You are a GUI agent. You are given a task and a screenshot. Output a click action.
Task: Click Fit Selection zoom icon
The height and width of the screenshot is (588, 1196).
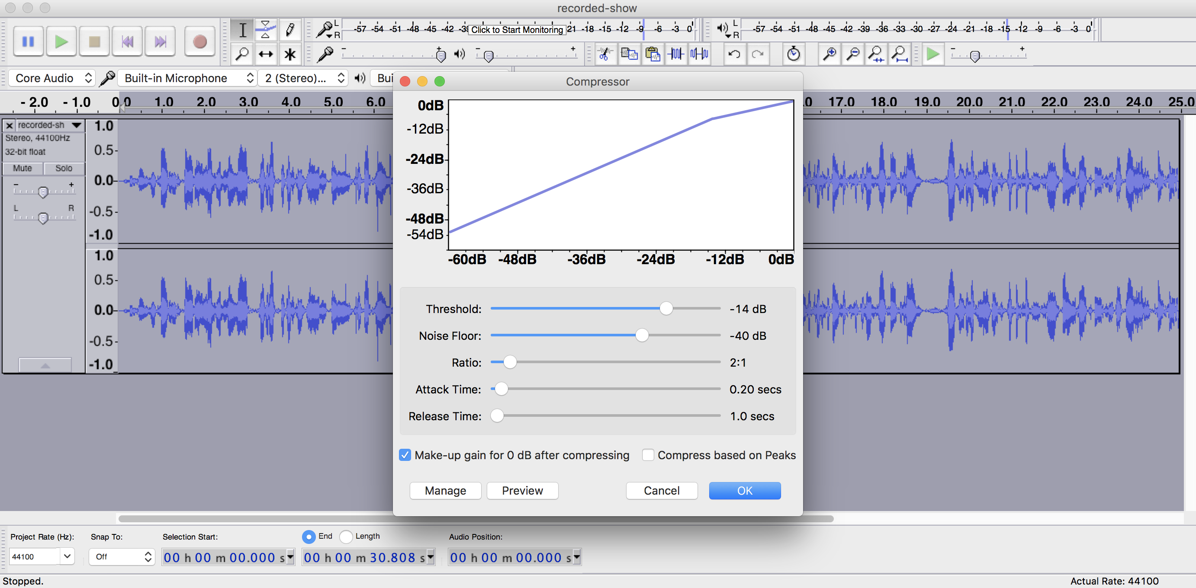click(876, 54)
